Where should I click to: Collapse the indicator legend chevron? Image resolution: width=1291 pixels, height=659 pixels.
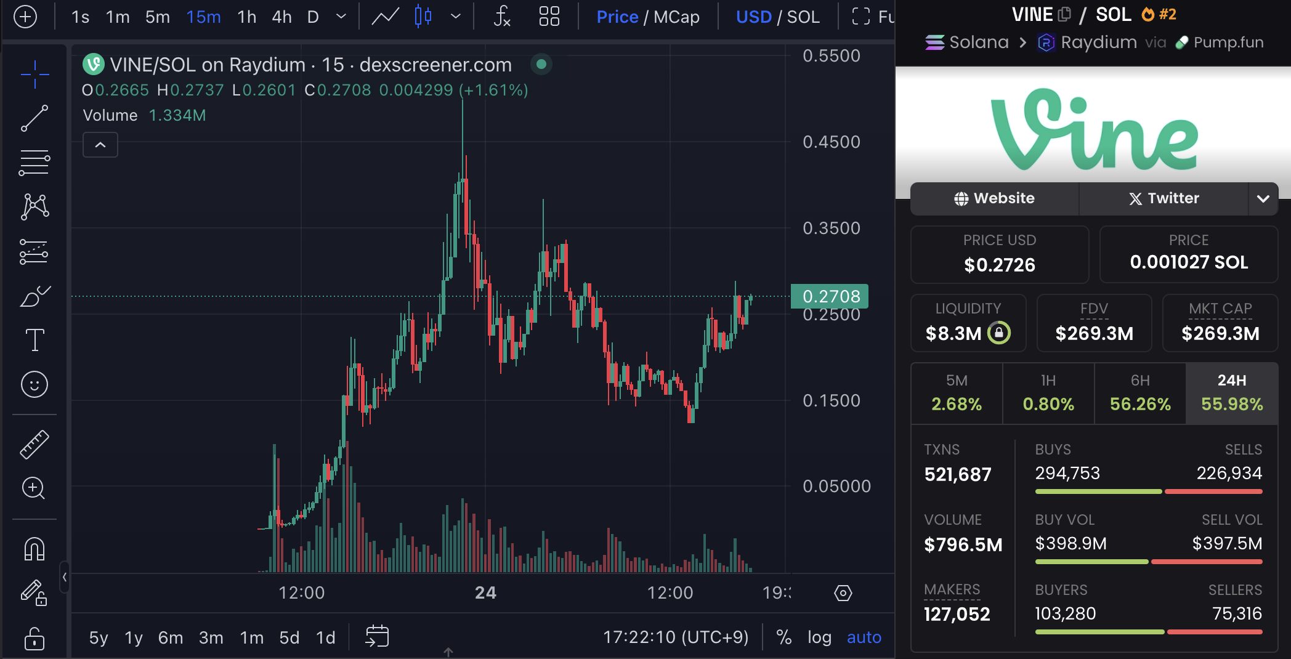click(100, 145)
